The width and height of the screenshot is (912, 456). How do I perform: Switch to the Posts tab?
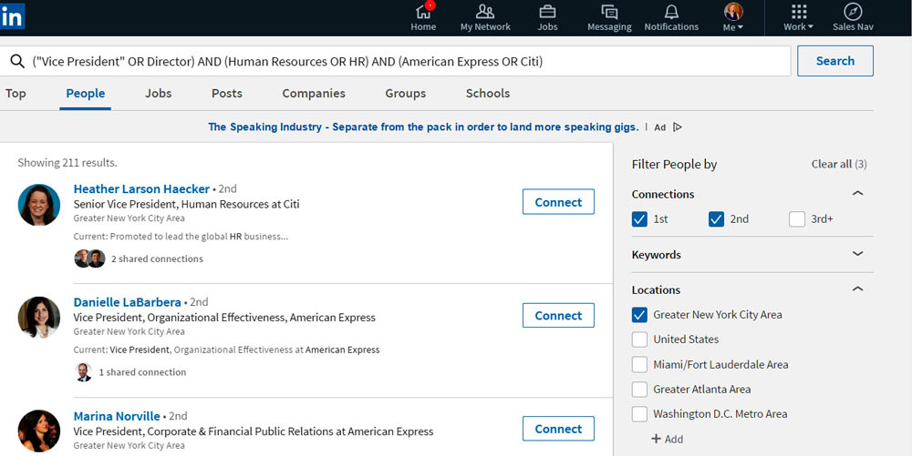227,94
